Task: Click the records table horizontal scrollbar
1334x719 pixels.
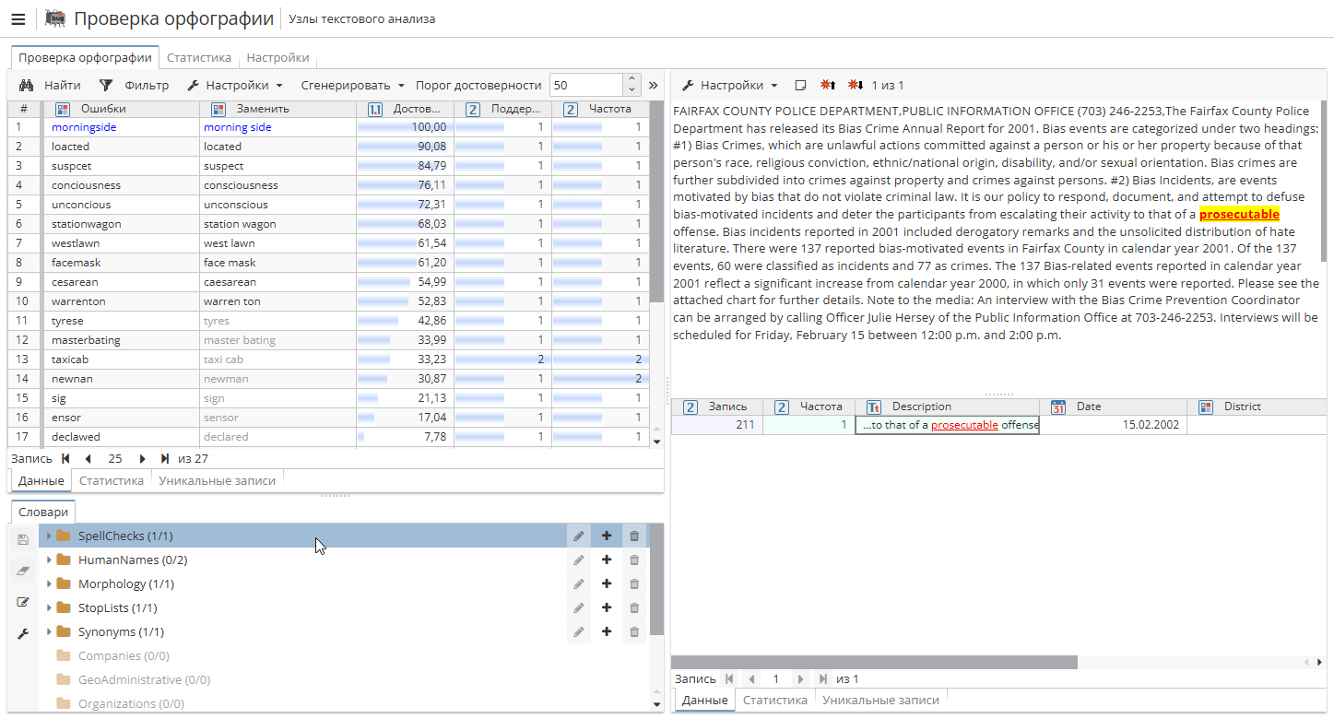Action: 874,662
